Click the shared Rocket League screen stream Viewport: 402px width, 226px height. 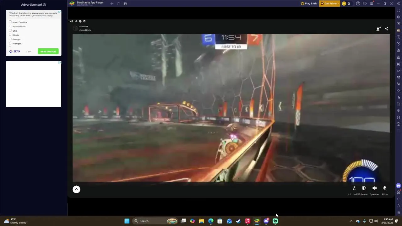pyautogui.click(x=231, y=108)
